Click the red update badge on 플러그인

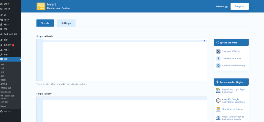(x=13, y=45)
